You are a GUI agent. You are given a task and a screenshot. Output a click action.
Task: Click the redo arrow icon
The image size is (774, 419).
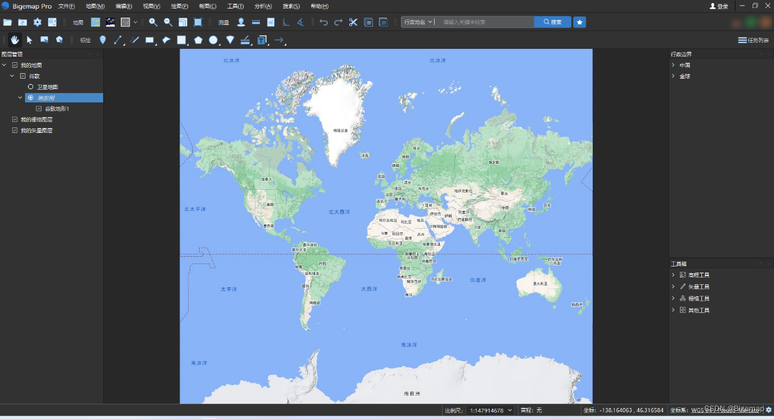tap(338, 23)
